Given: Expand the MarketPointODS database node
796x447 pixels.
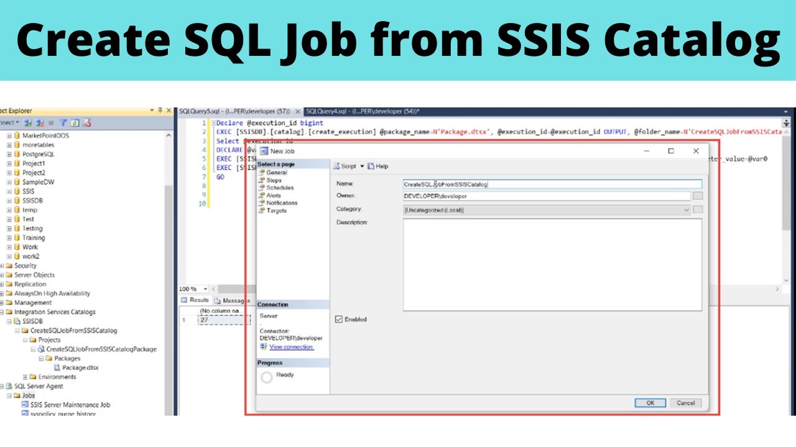Looking at the screenshot, I should click(9, 135).
